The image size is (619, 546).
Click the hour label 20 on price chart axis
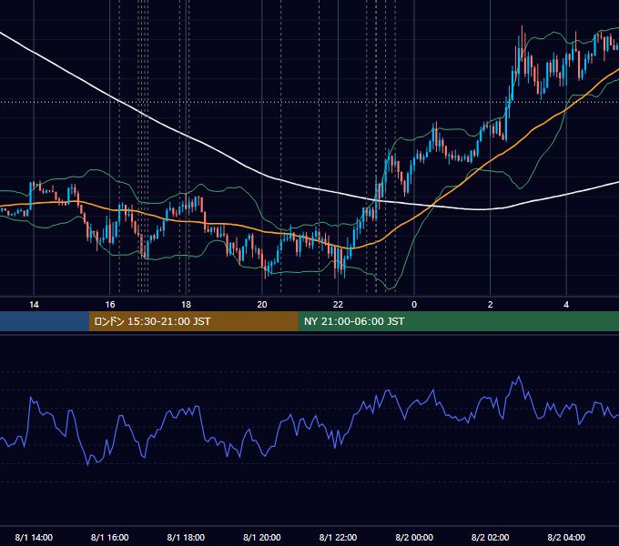262,305
